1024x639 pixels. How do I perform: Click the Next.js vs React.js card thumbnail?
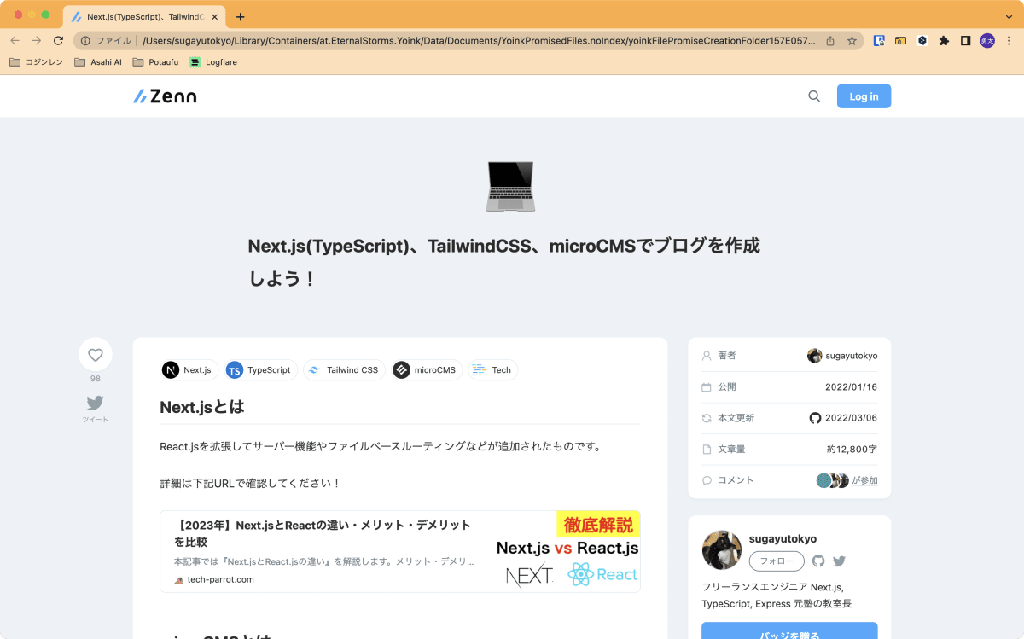pos(567,551)
